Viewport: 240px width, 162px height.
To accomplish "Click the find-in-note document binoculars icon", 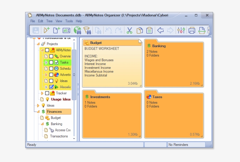I will pos(98,30).
